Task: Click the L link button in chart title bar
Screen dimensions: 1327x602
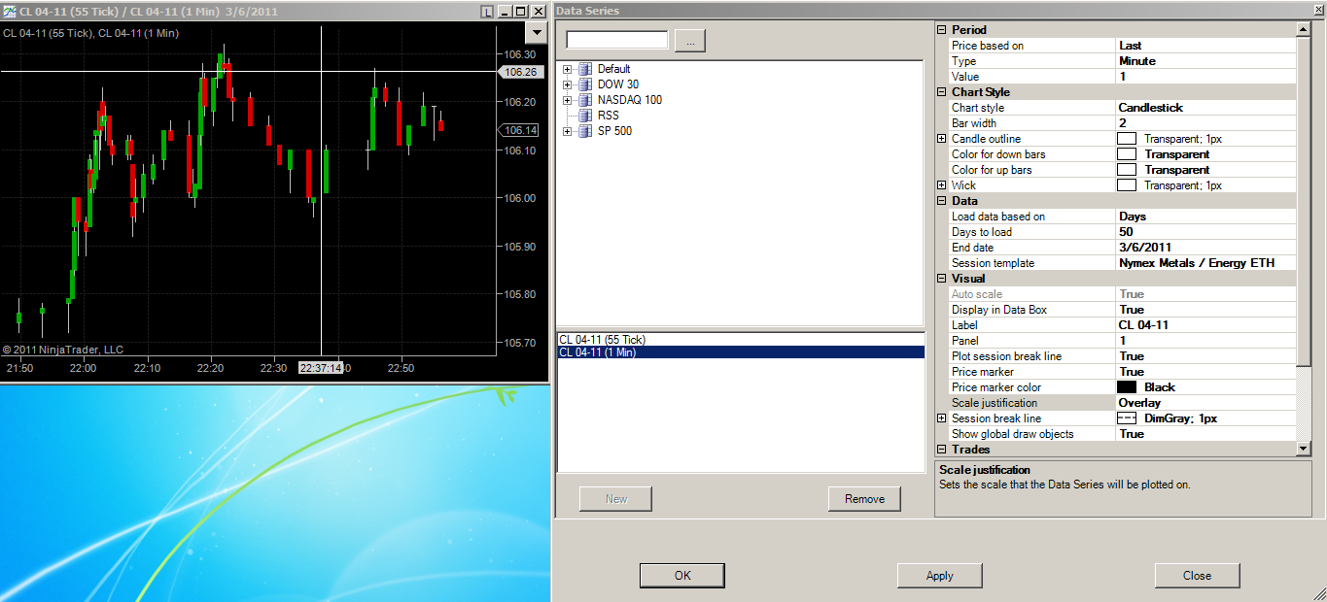Action: [x=487, y=12]
